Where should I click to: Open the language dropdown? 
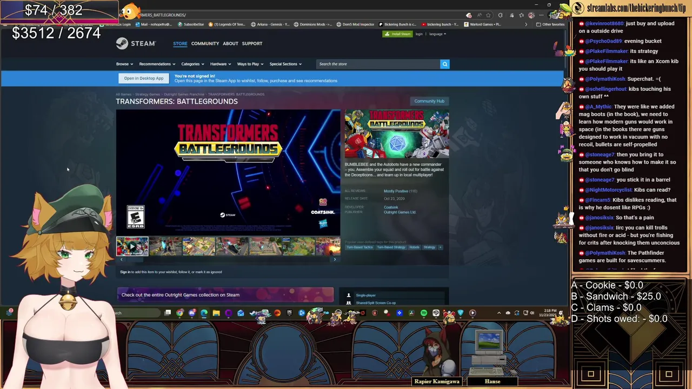tap(437, 34)
